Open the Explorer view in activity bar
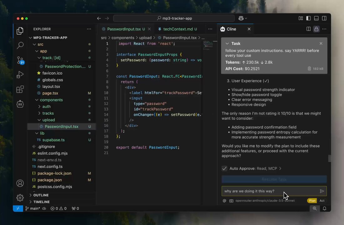Viewport: 344px width, 225px height. pyautogui.click(x=20, y=31)
